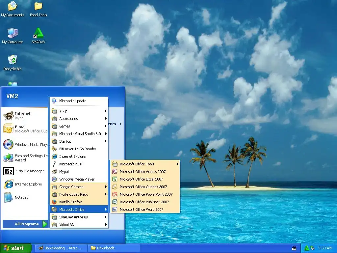
Task: Click the Microsoft Office PowerPoint 2007 label
Action: (x=146, y=194)
